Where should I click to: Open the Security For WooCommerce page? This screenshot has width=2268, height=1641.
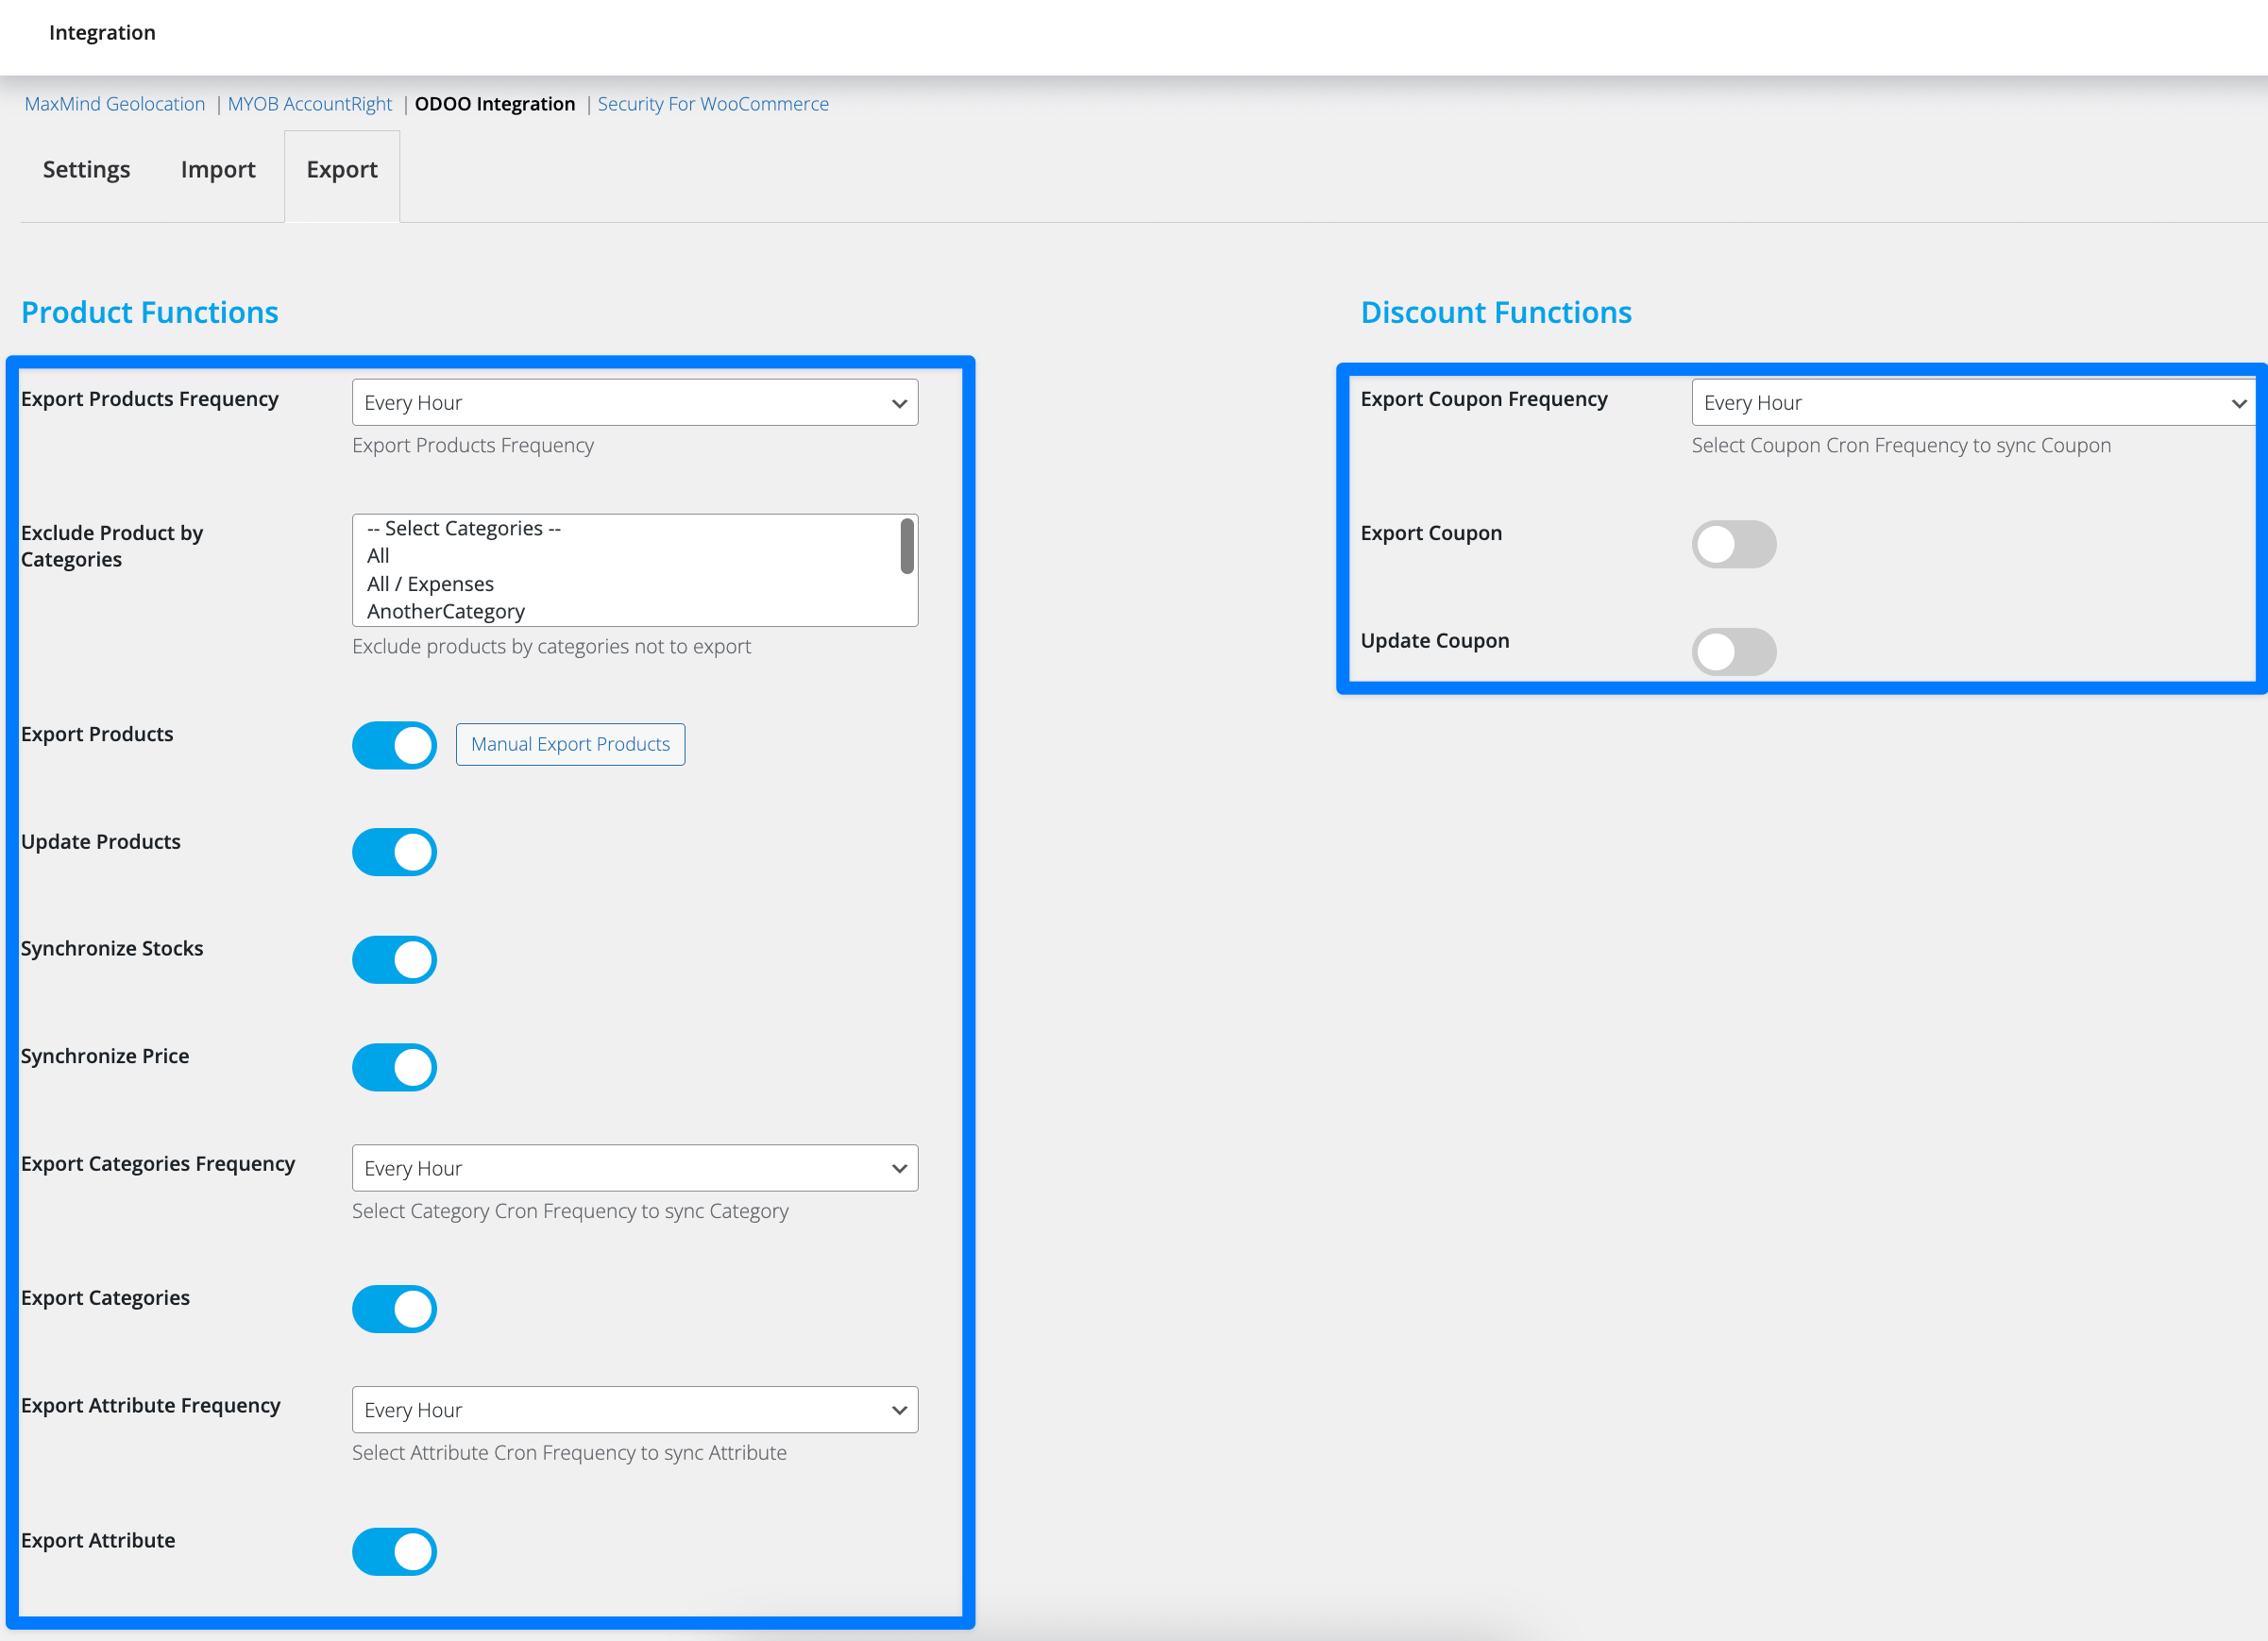tap(713, 103)
